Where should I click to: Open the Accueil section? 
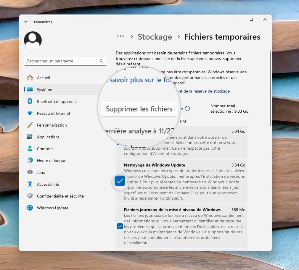pos(65,78)
